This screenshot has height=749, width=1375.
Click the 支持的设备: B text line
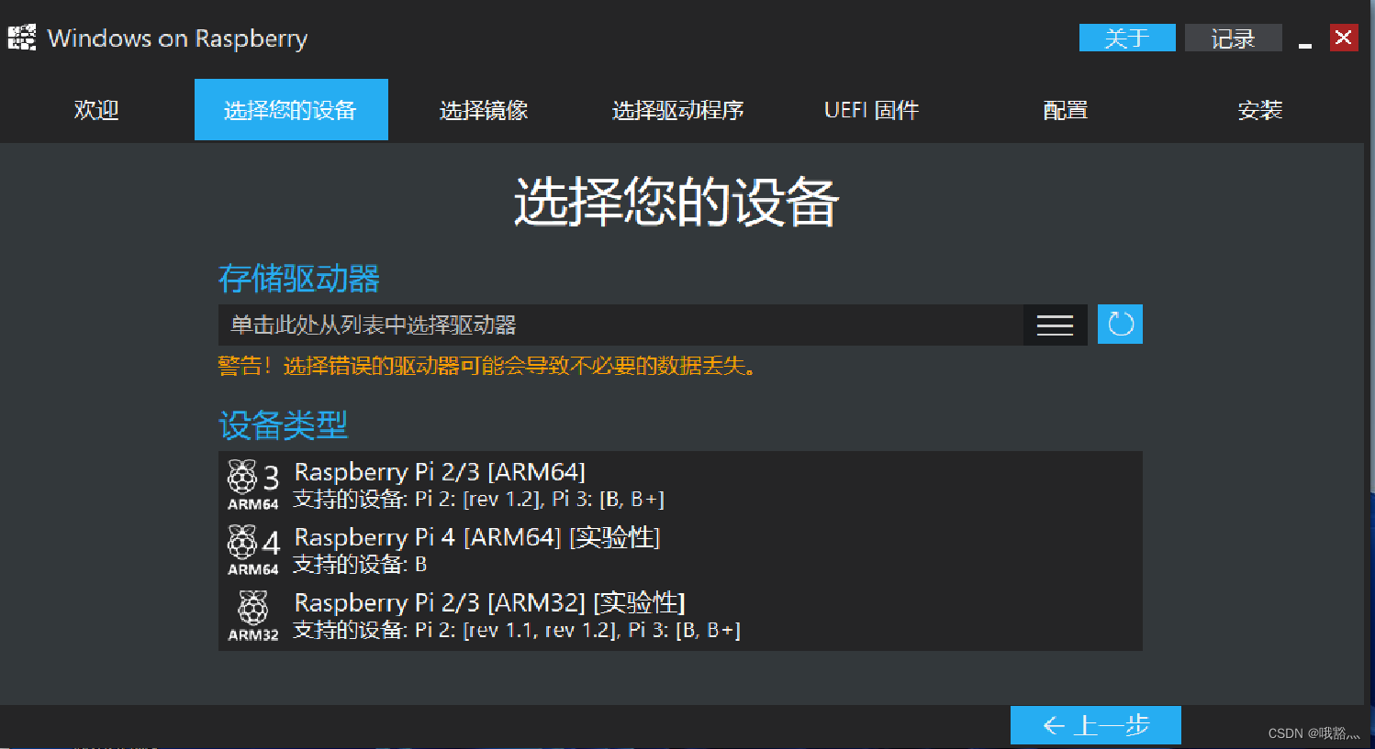pos(360,564)
